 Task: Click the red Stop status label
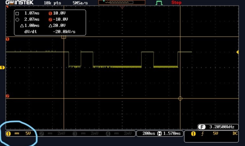pyautogui.click(x=176, y=3)
